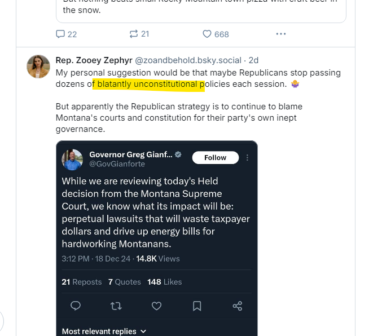This screenshot has width=382, height=336.
Task: View the 21 Reposts list
Action: (82, 282)
